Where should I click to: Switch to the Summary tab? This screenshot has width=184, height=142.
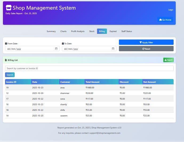(51, 31)
